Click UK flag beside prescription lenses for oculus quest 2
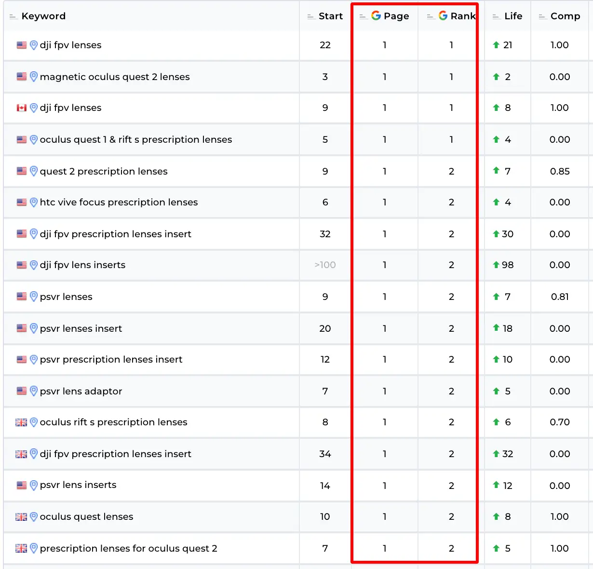593x569 pixels. point(21,548)
